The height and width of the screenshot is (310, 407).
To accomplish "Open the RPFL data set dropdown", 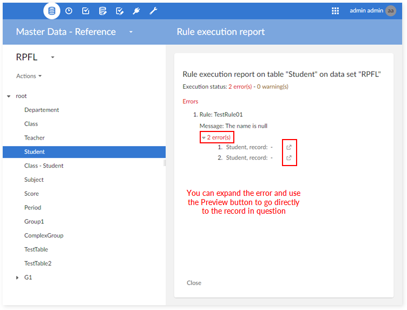I will pyautogui.click(x=52, y=57).
